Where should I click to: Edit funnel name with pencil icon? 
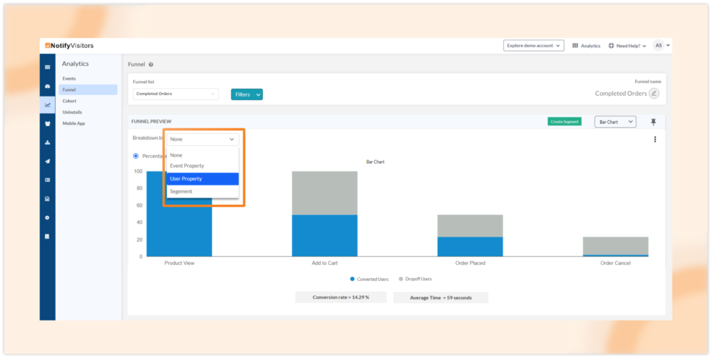click(654, 94)
